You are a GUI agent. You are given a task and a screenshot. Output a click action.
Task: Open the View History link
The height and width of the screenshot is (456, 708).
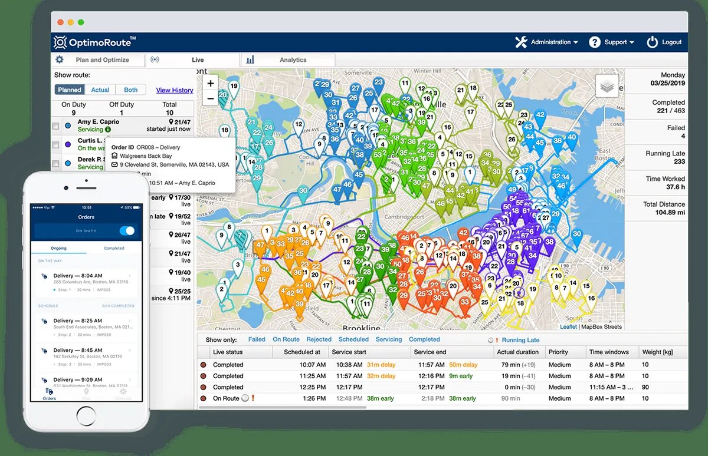click(175, 90)
